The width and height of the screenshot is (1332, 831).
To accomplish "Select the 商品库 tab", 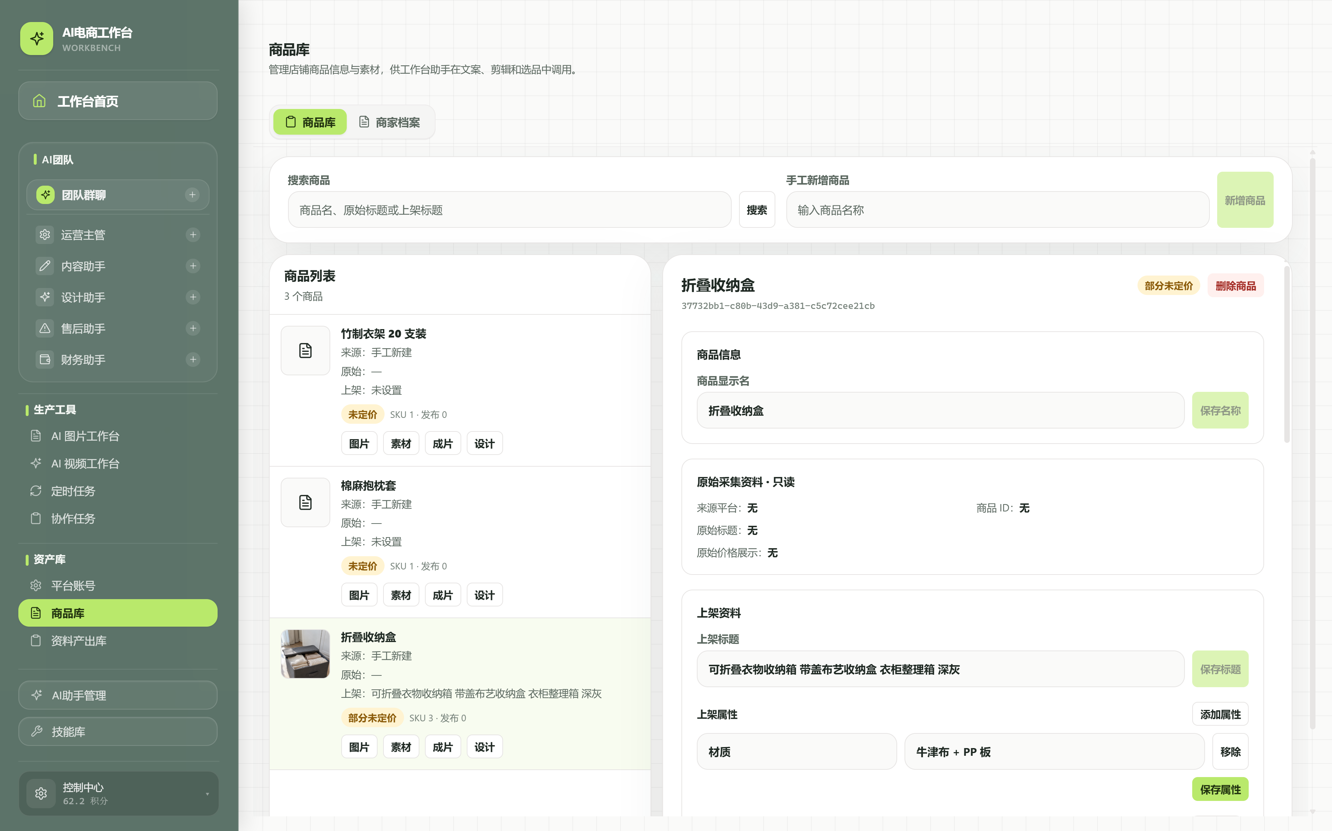I will click(x=310, y=122).
